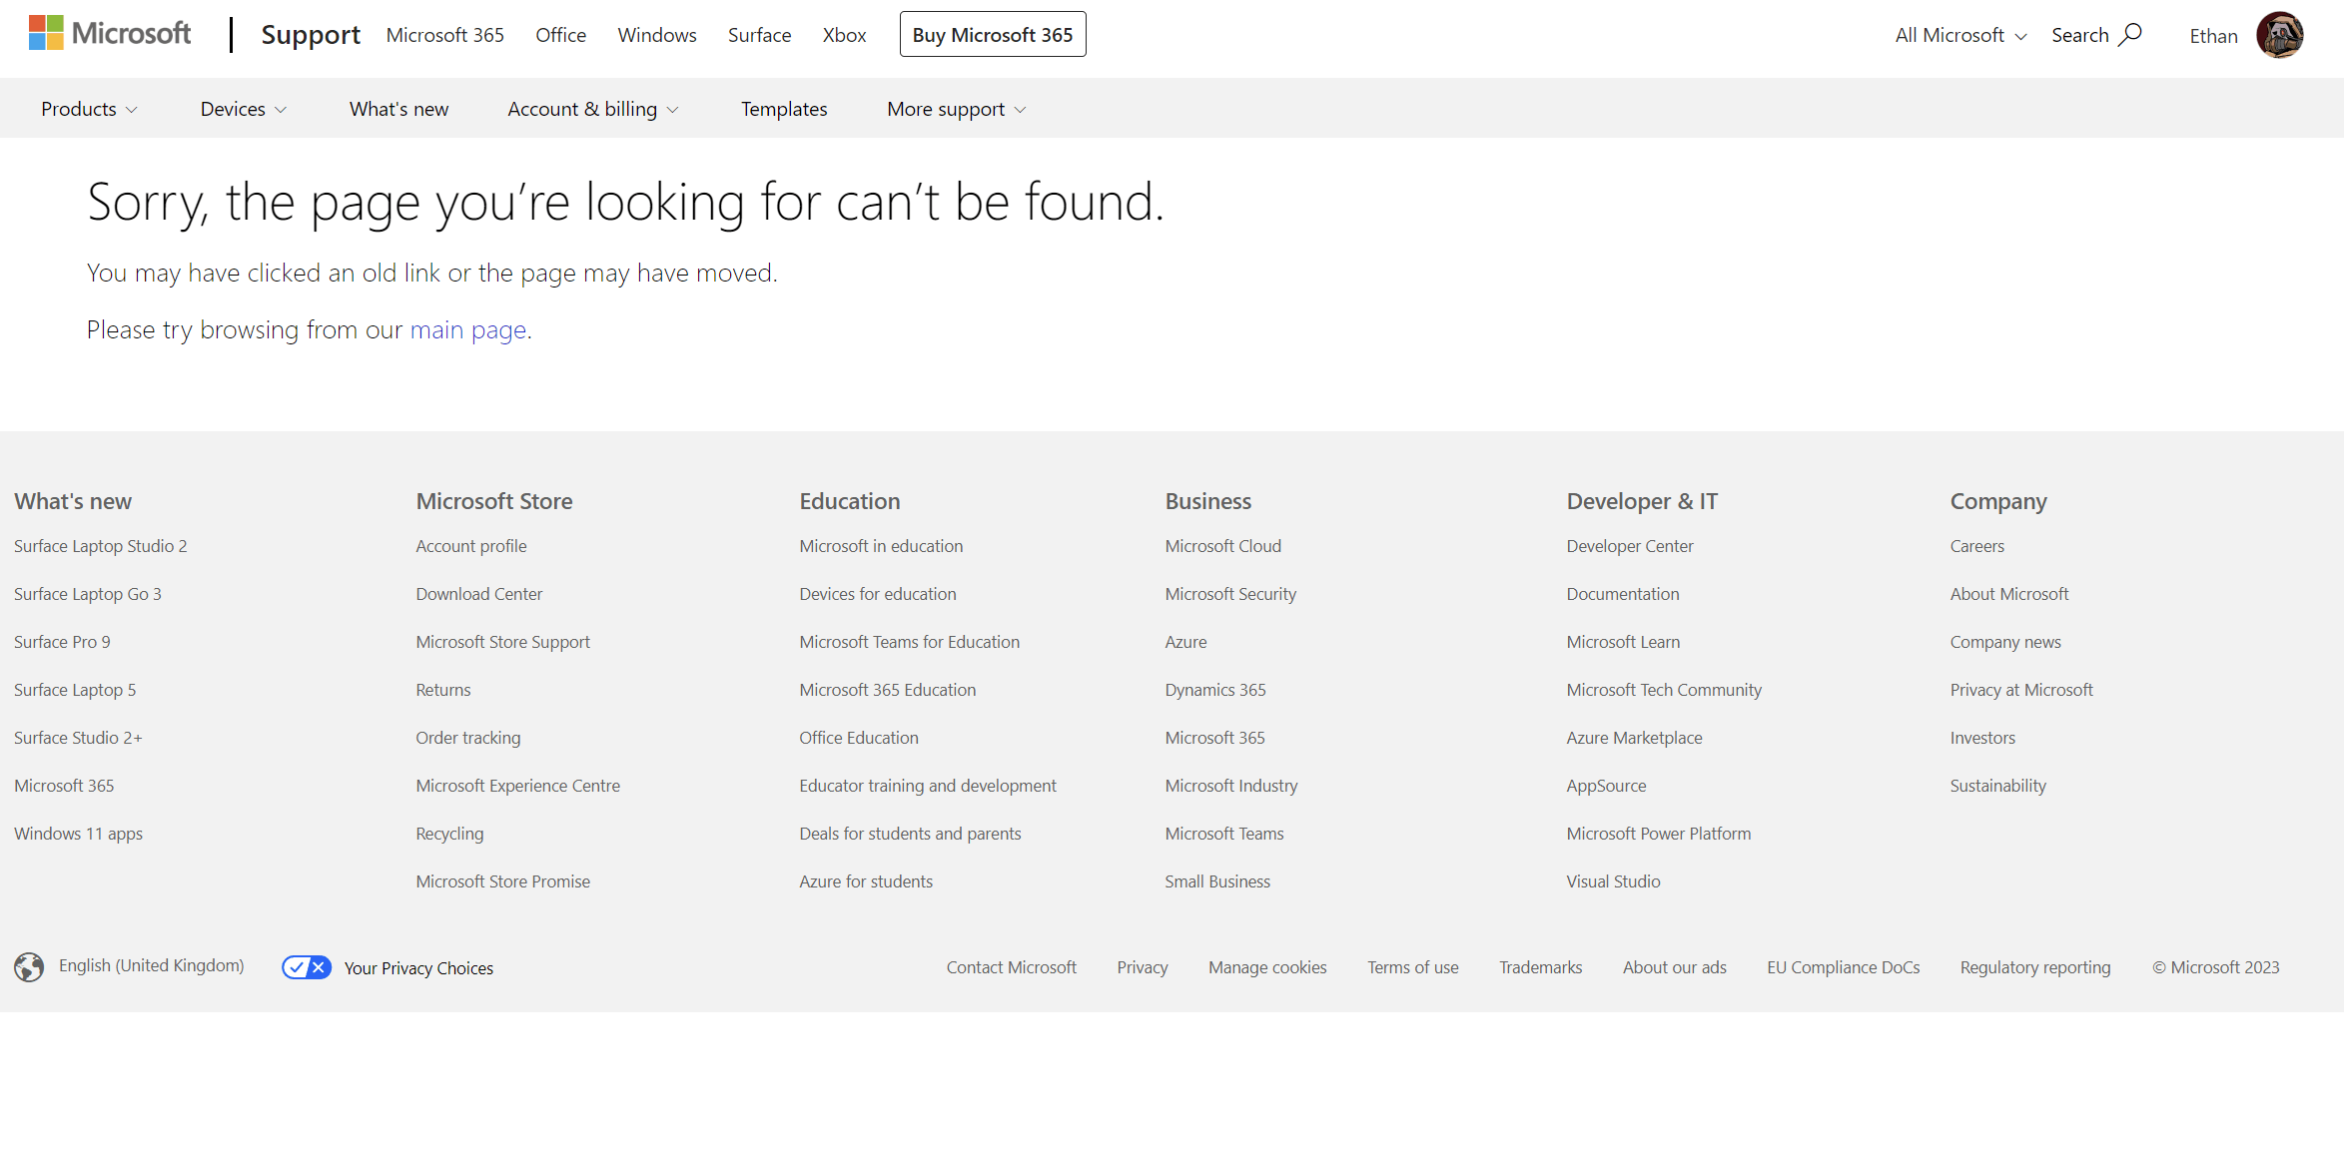Screen dimensions: 2344x1161
Task: Go to Windows in top nav
Action: tap(657, 35)
